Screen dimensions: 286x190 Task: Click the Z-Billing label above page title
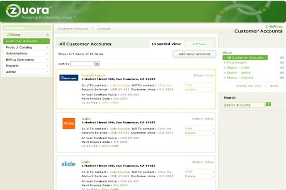coord(274,26)
